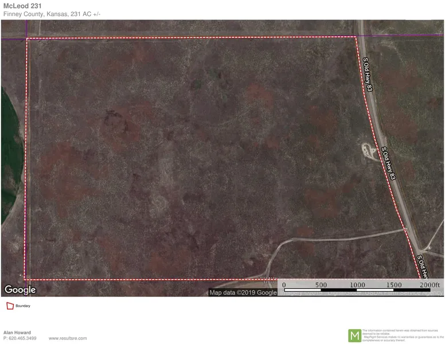The height and width of the screenshot is (344, 445).
Task: Click the circular turnaround beside Old Hwy 83
Action: (x=368, y=151)
